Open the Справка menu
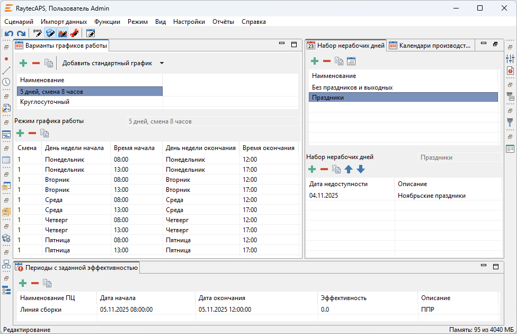 tap(254, 22)
